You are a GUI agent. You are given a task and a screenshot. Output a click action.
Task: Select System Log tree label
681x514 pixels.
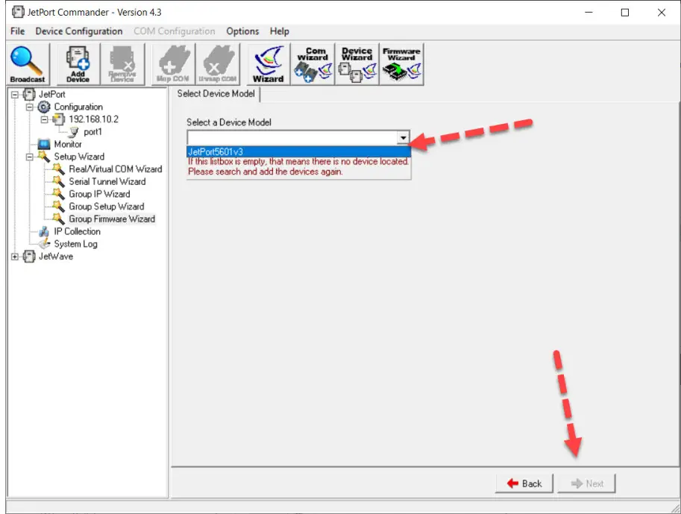(x=75, y=244)
